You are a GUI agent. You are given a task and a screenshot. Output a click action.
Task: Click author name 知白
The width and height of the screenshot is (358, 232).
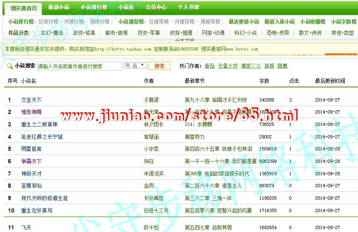click(149, 162)
